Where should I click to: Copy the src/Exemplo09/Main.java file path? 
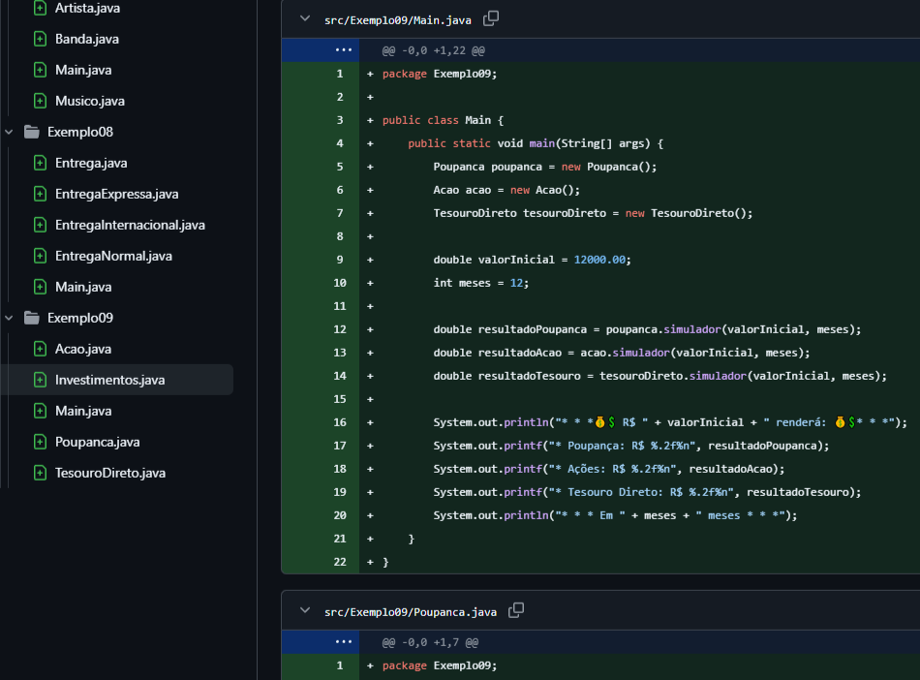[491, 18]
